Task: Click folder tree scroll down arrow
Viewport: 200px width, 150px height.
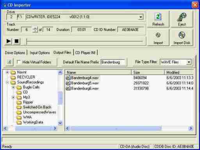Action: [60, 123]
